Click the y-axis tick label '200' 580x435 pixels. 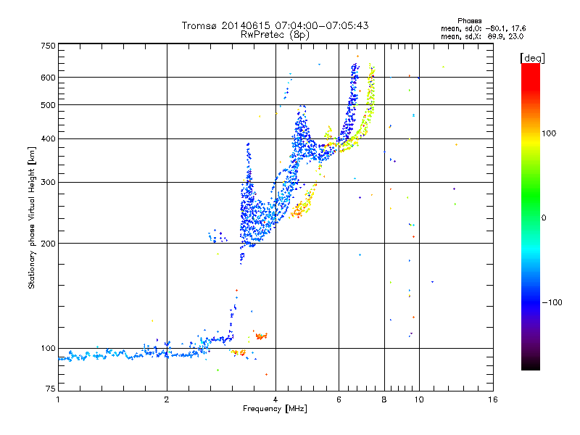point(48,244)
